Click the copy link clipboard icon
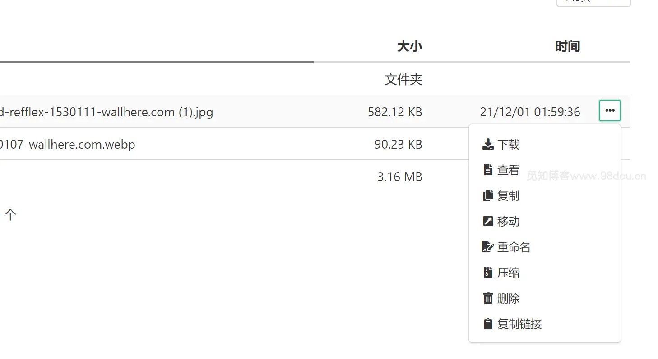 pyautogui.click(x=488, y=324)
